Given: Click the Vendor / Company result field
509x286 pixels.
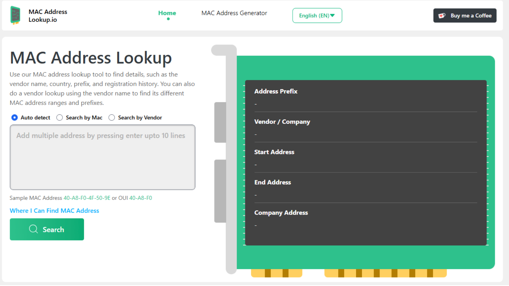Looking at the screenshot, I should tap(365, 128).
